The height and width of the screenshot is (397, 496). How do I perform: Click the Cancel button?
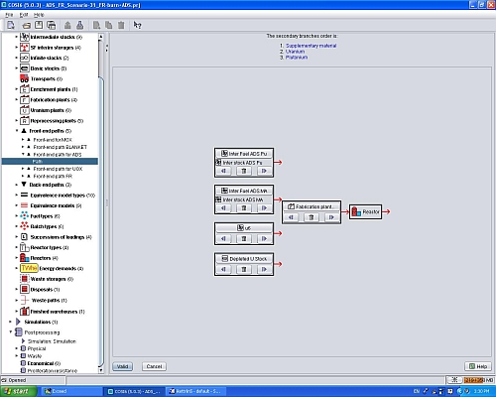(x=154, y=366)
